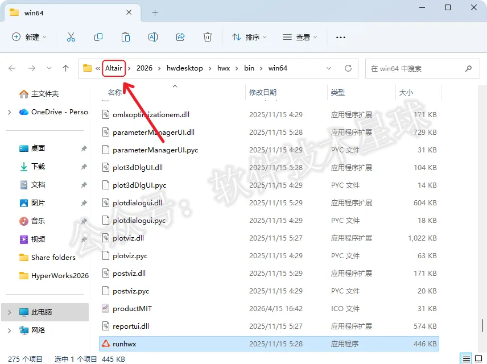Expand address bar path history dropdown

tap(329, 68)
